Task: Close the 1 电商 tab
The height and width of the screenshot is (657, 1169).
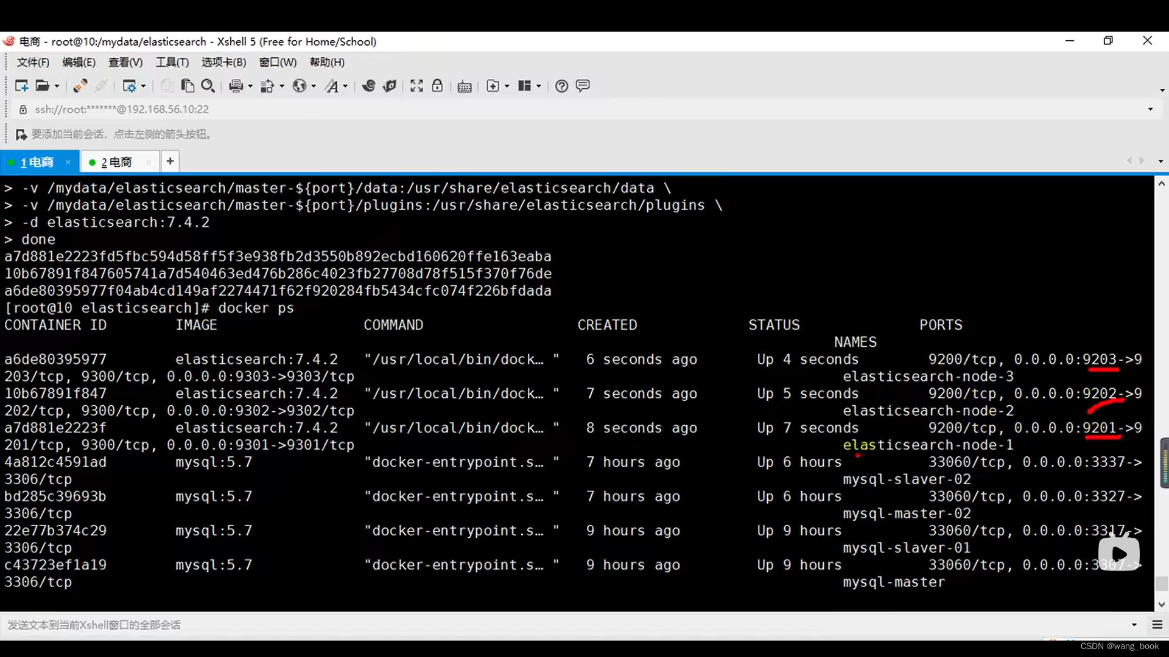Action: [x=68, y=162]
